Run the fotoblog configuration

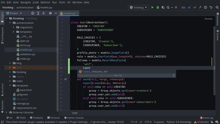click(152, 8)
